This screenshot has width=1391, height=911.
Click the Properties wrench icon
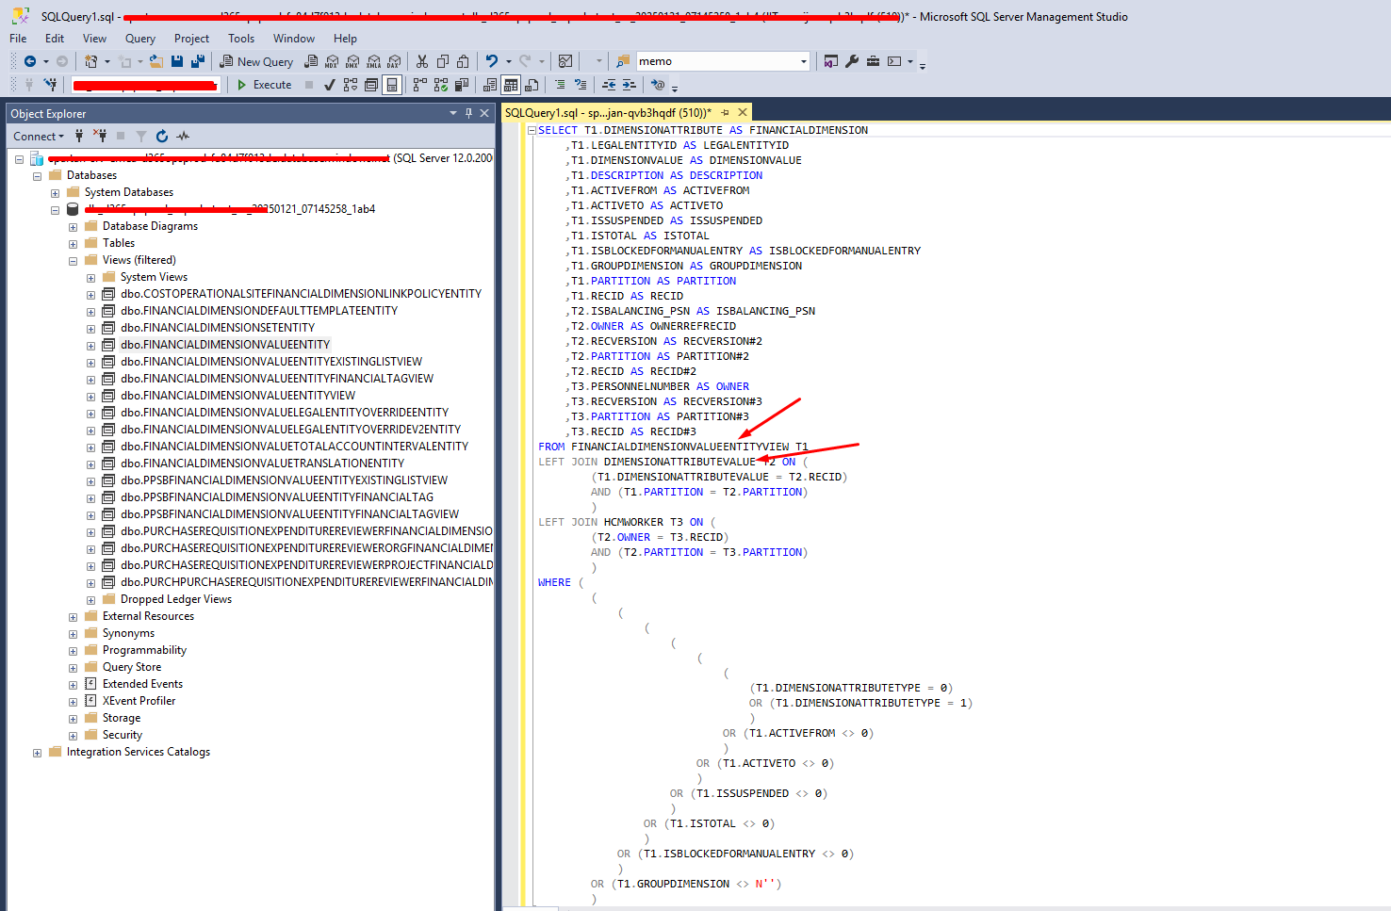pos(852,61)
